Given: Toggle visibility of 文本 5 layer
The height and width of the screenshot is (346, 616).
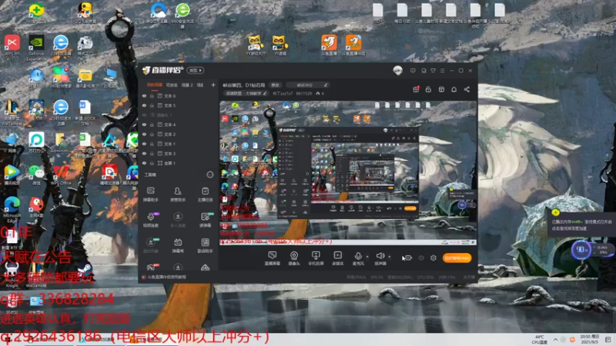Looking at the screenshot, I should 144,105.
